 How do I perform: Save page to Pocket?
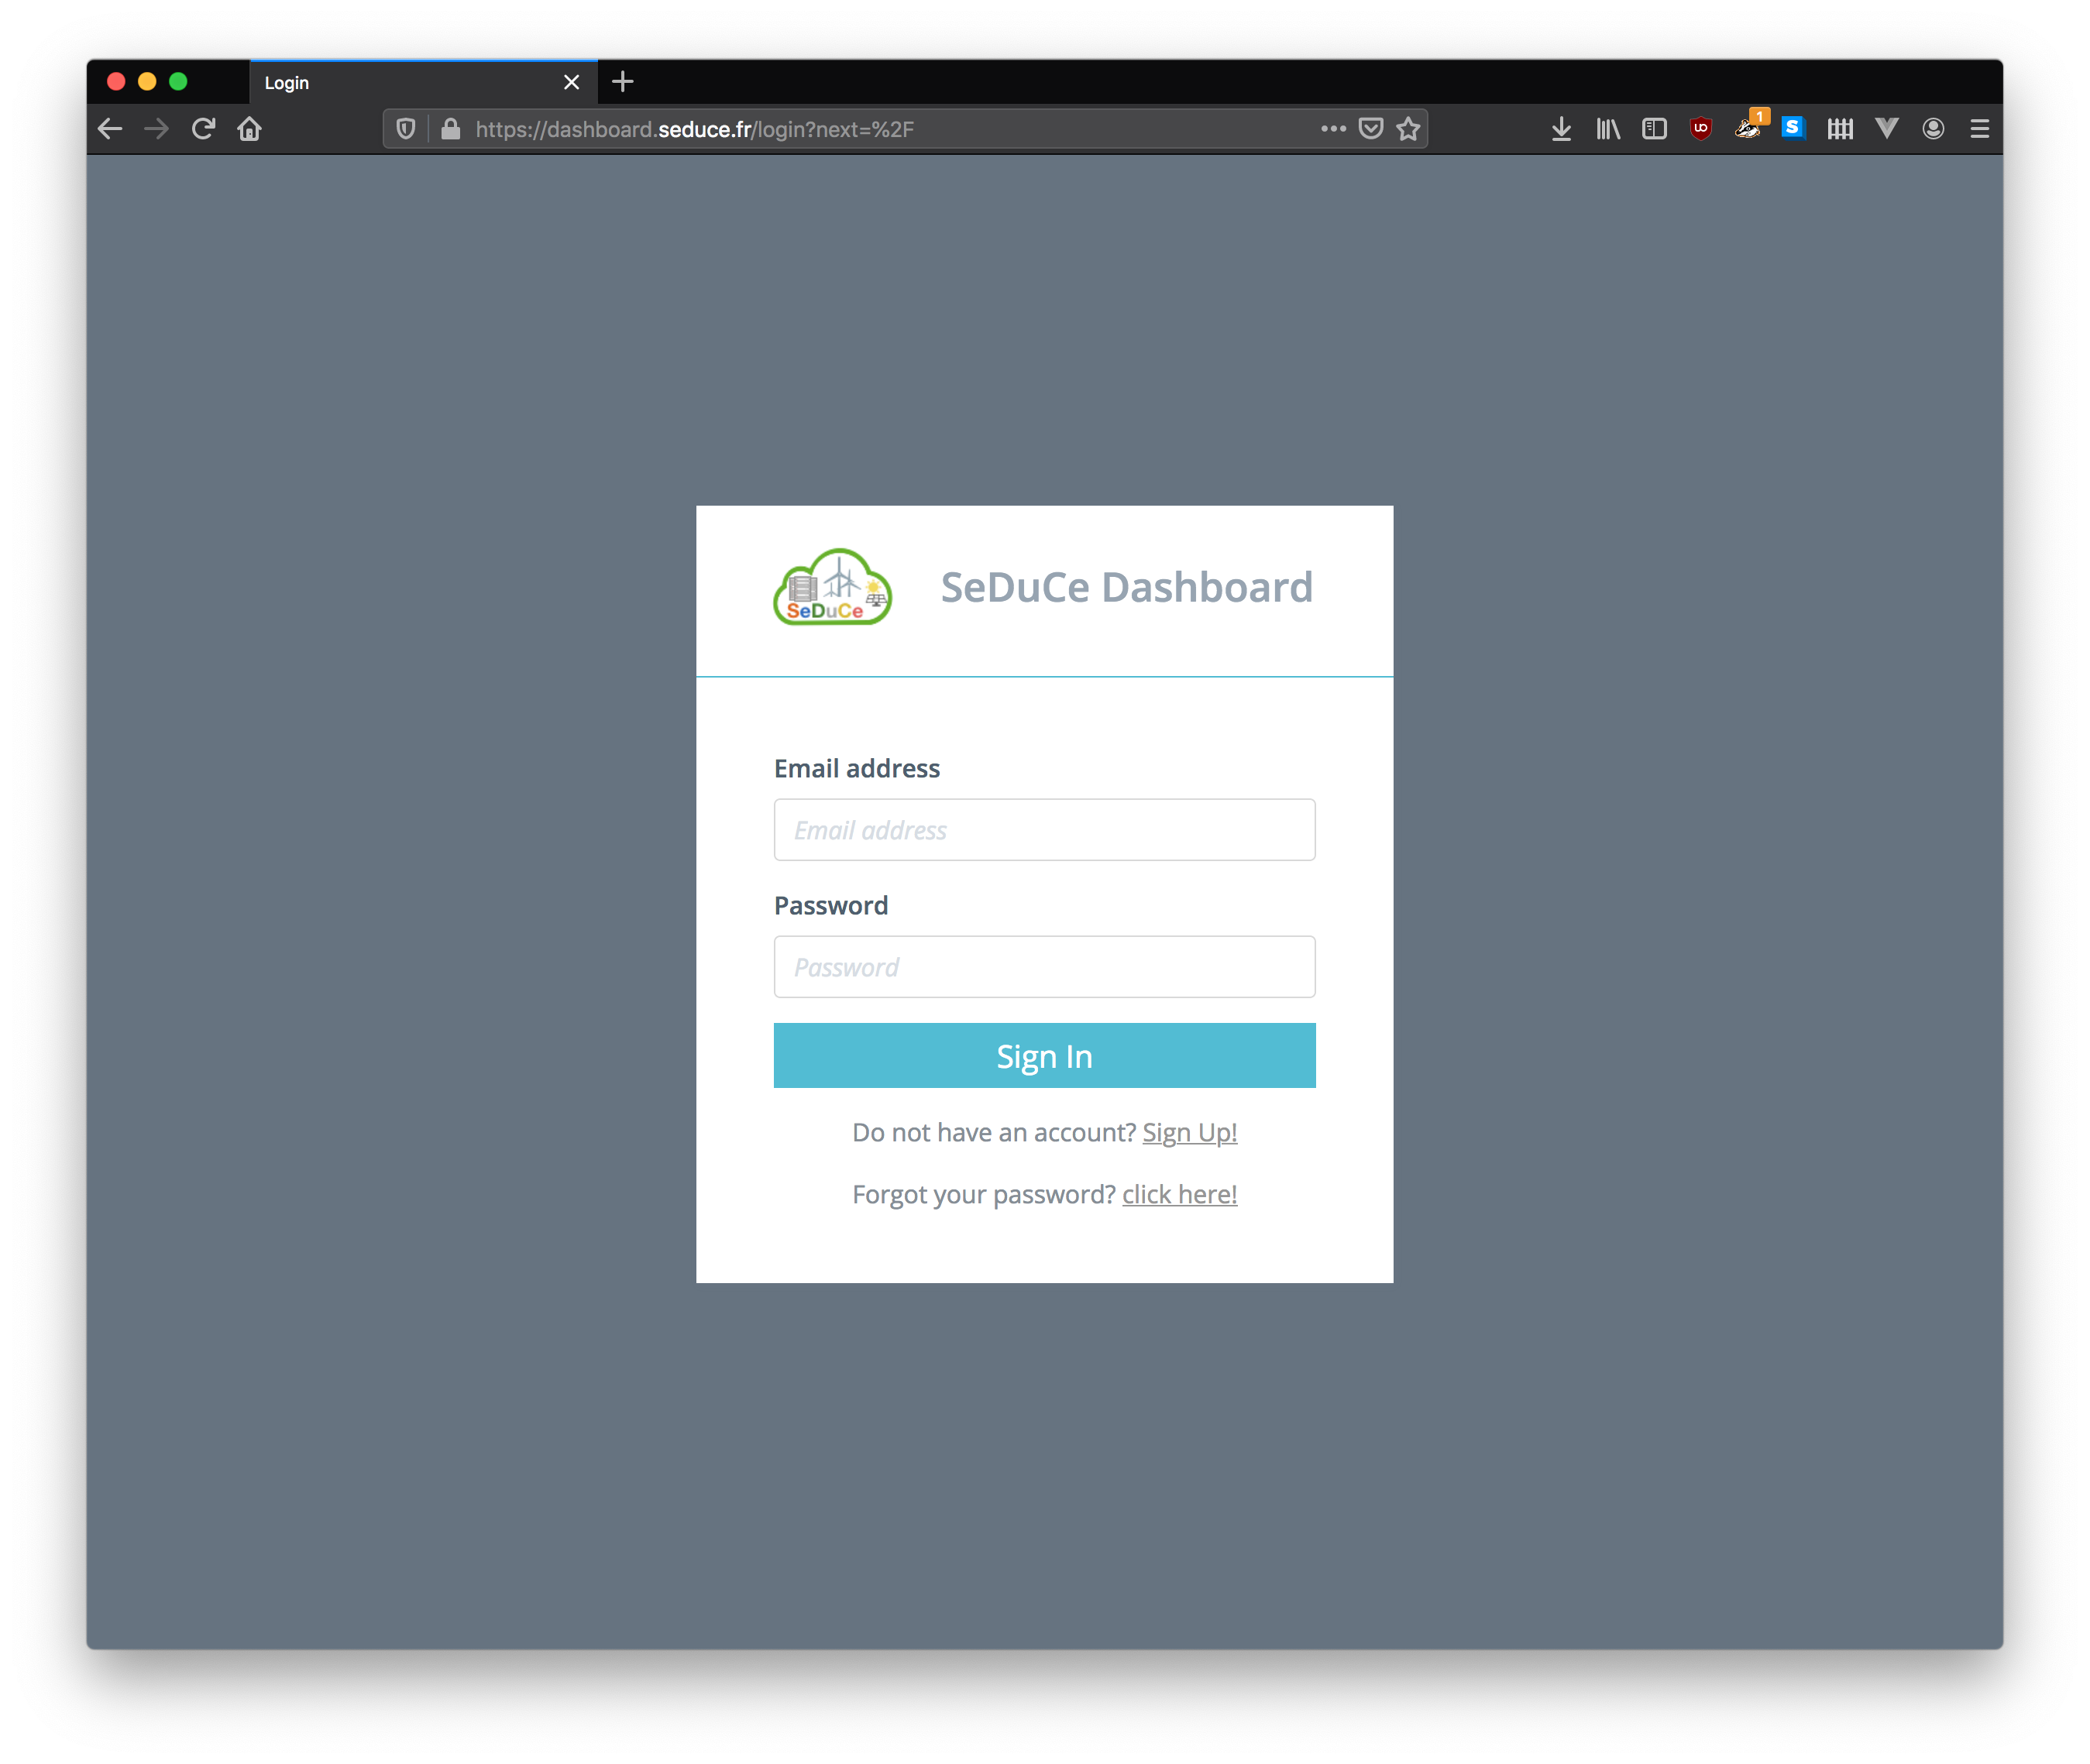pyautogui.click(x=1370, y=129)
